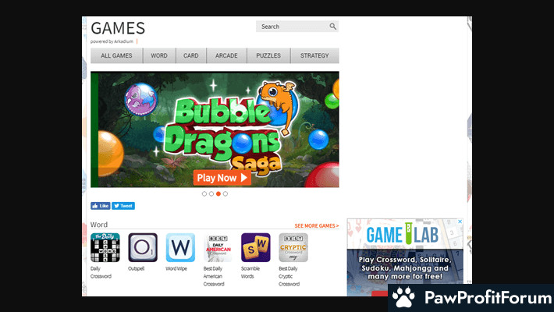Go to the Strategy category tab
Image resolution: width=554 pixels, height=312 pixels.
pos(314,55)
